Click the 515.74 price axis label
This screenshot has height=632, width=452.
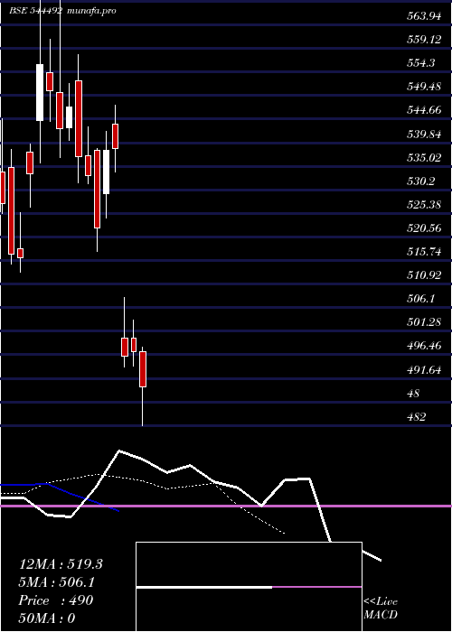[424, 252]
